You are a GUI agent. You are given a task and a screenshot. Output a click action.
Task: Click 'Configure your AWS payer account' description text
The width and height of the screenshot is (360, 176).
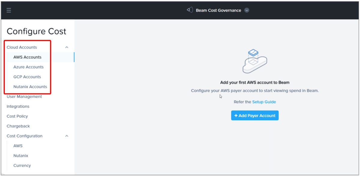[x=255, y=91]
